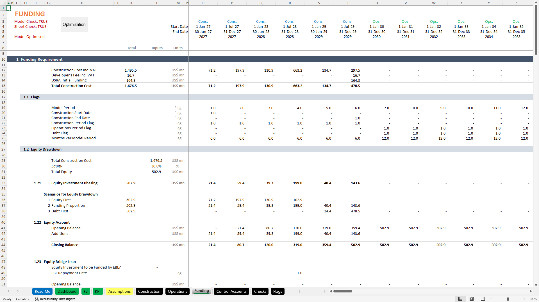The width and height of the screenshot is (539, 302).
Task: Select 'Funding Requirement' section header
Action: [42, 59]
